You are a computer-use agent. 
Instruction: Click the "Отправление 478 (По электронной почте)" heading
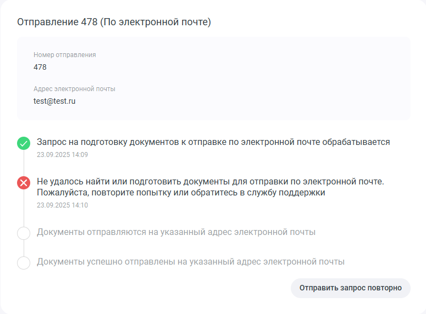114,22
